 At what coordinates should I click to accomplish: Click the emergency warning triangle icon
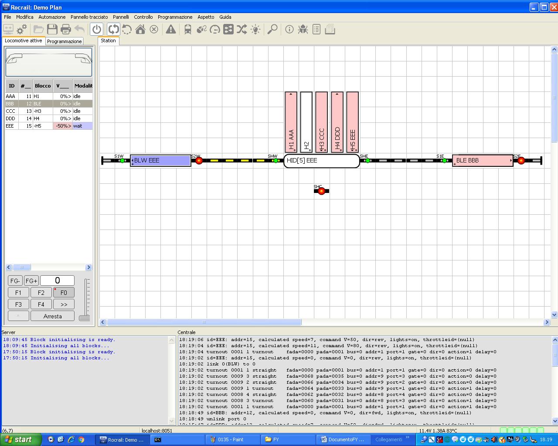pos(171,30)
